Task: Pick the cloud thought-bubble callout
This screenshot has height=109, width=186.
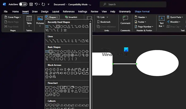Action: point(58,105)
